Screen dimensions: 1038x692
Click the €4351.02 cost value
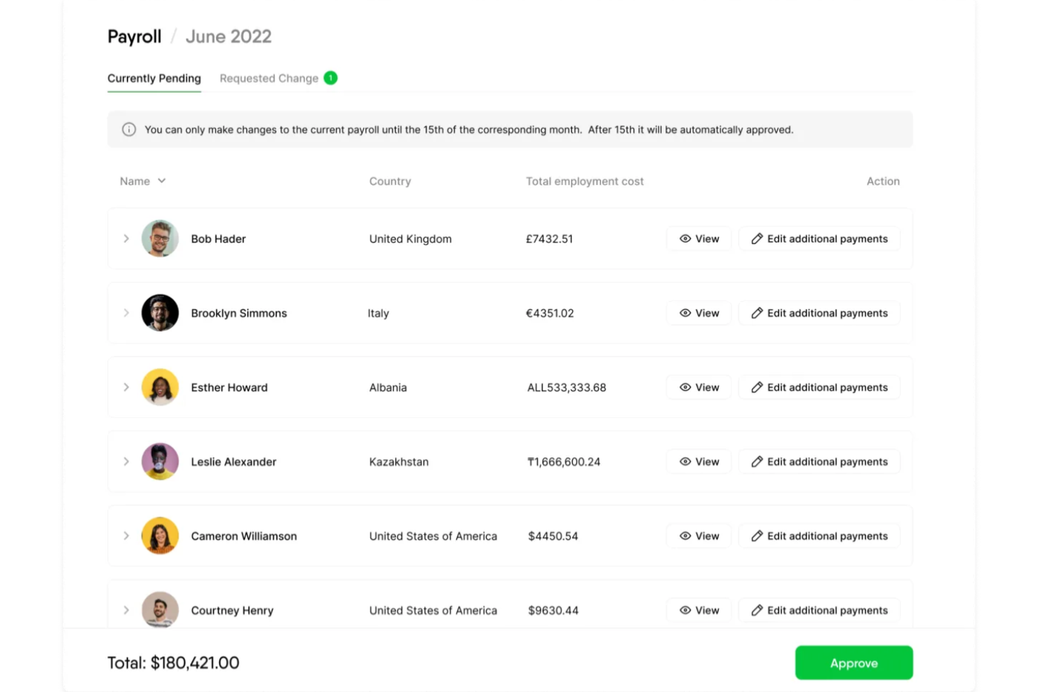click(550, 313)
